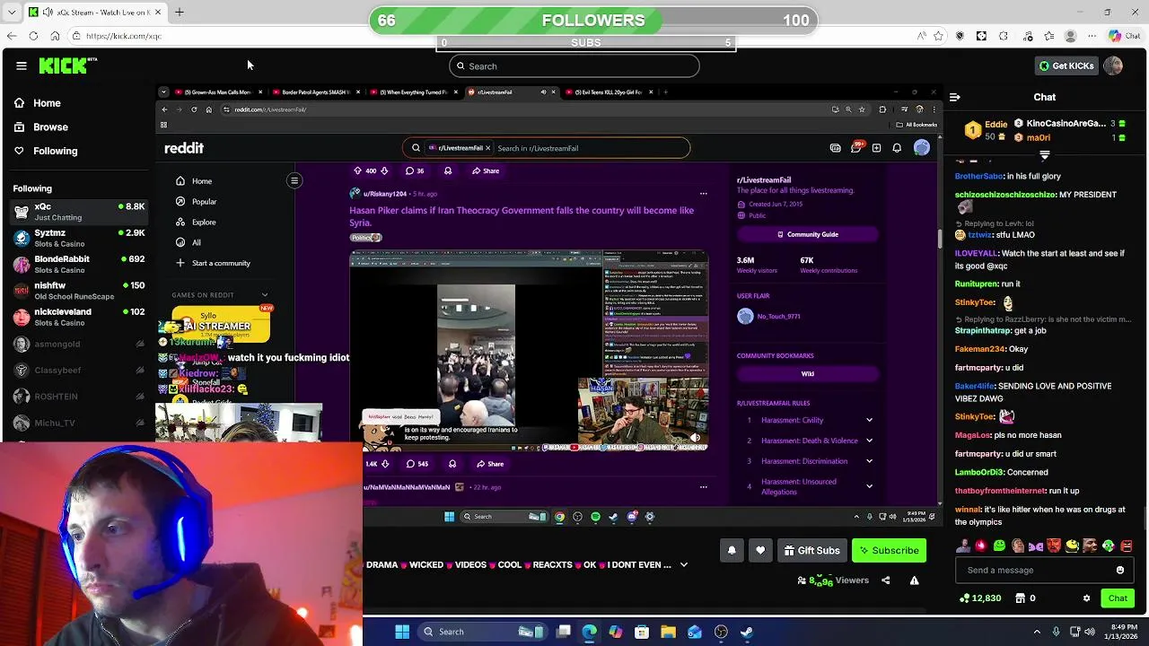
Task: Click the Get KICKs button
Action: pos(1066,65)
